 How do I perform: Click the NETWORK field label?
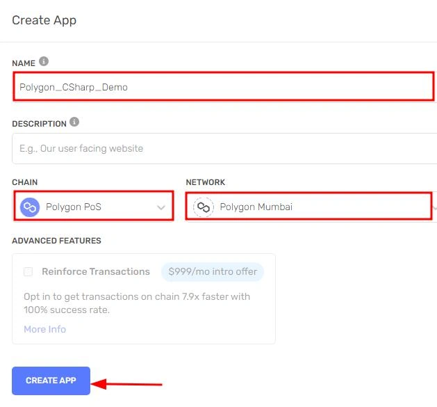(x=206, y=182)
